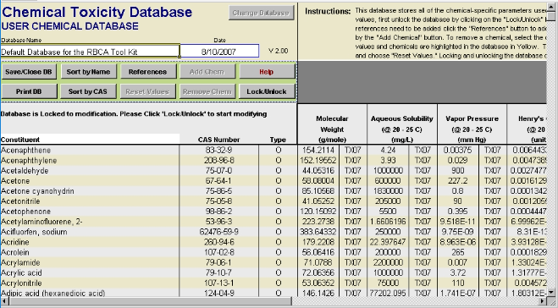Click the Change Database button
The width and height of the screenshot is (558, 308).
[x=262, y=13]
